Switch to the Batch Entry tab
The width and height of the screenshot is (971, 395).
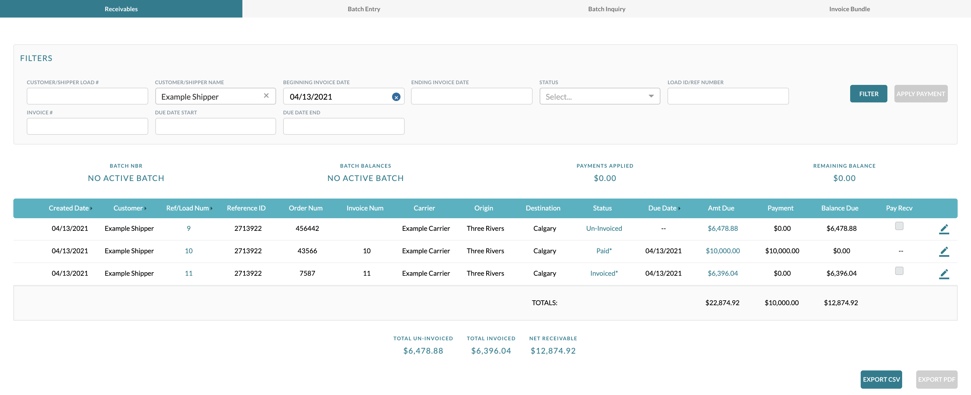coord(363,9)
